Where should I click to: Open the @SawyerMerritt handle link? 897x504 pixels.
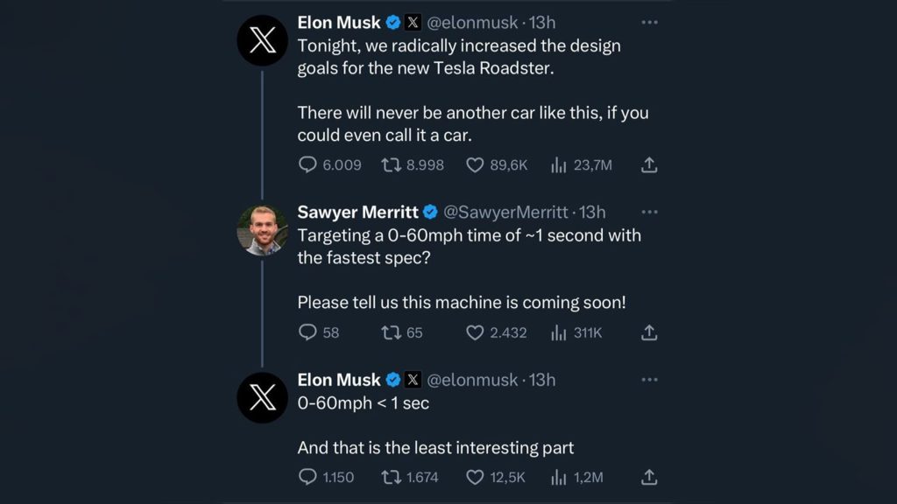pos(508,212)
